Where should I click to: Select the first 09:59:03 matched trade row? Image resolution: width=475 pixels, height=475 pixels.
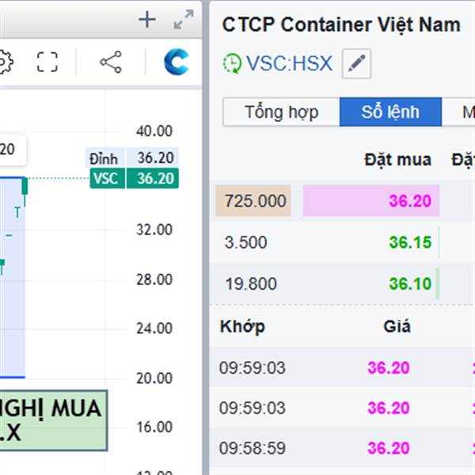tap(342, 367)
